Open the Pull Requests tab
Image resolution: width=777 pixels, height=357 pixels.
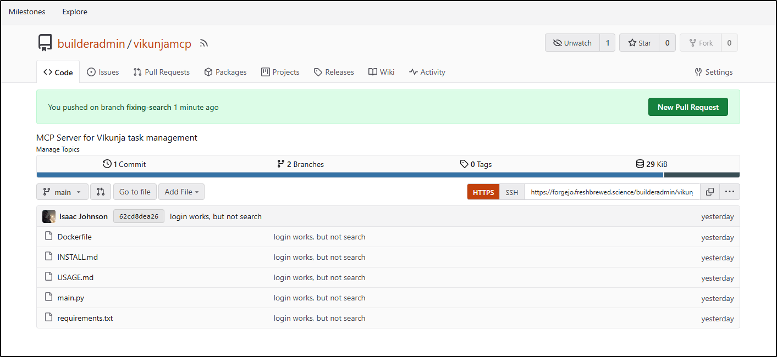[161, 72]
